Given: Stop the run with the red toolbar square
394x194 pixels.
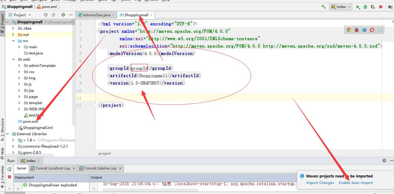Looking at the screenshot, I should coord(381,7).
